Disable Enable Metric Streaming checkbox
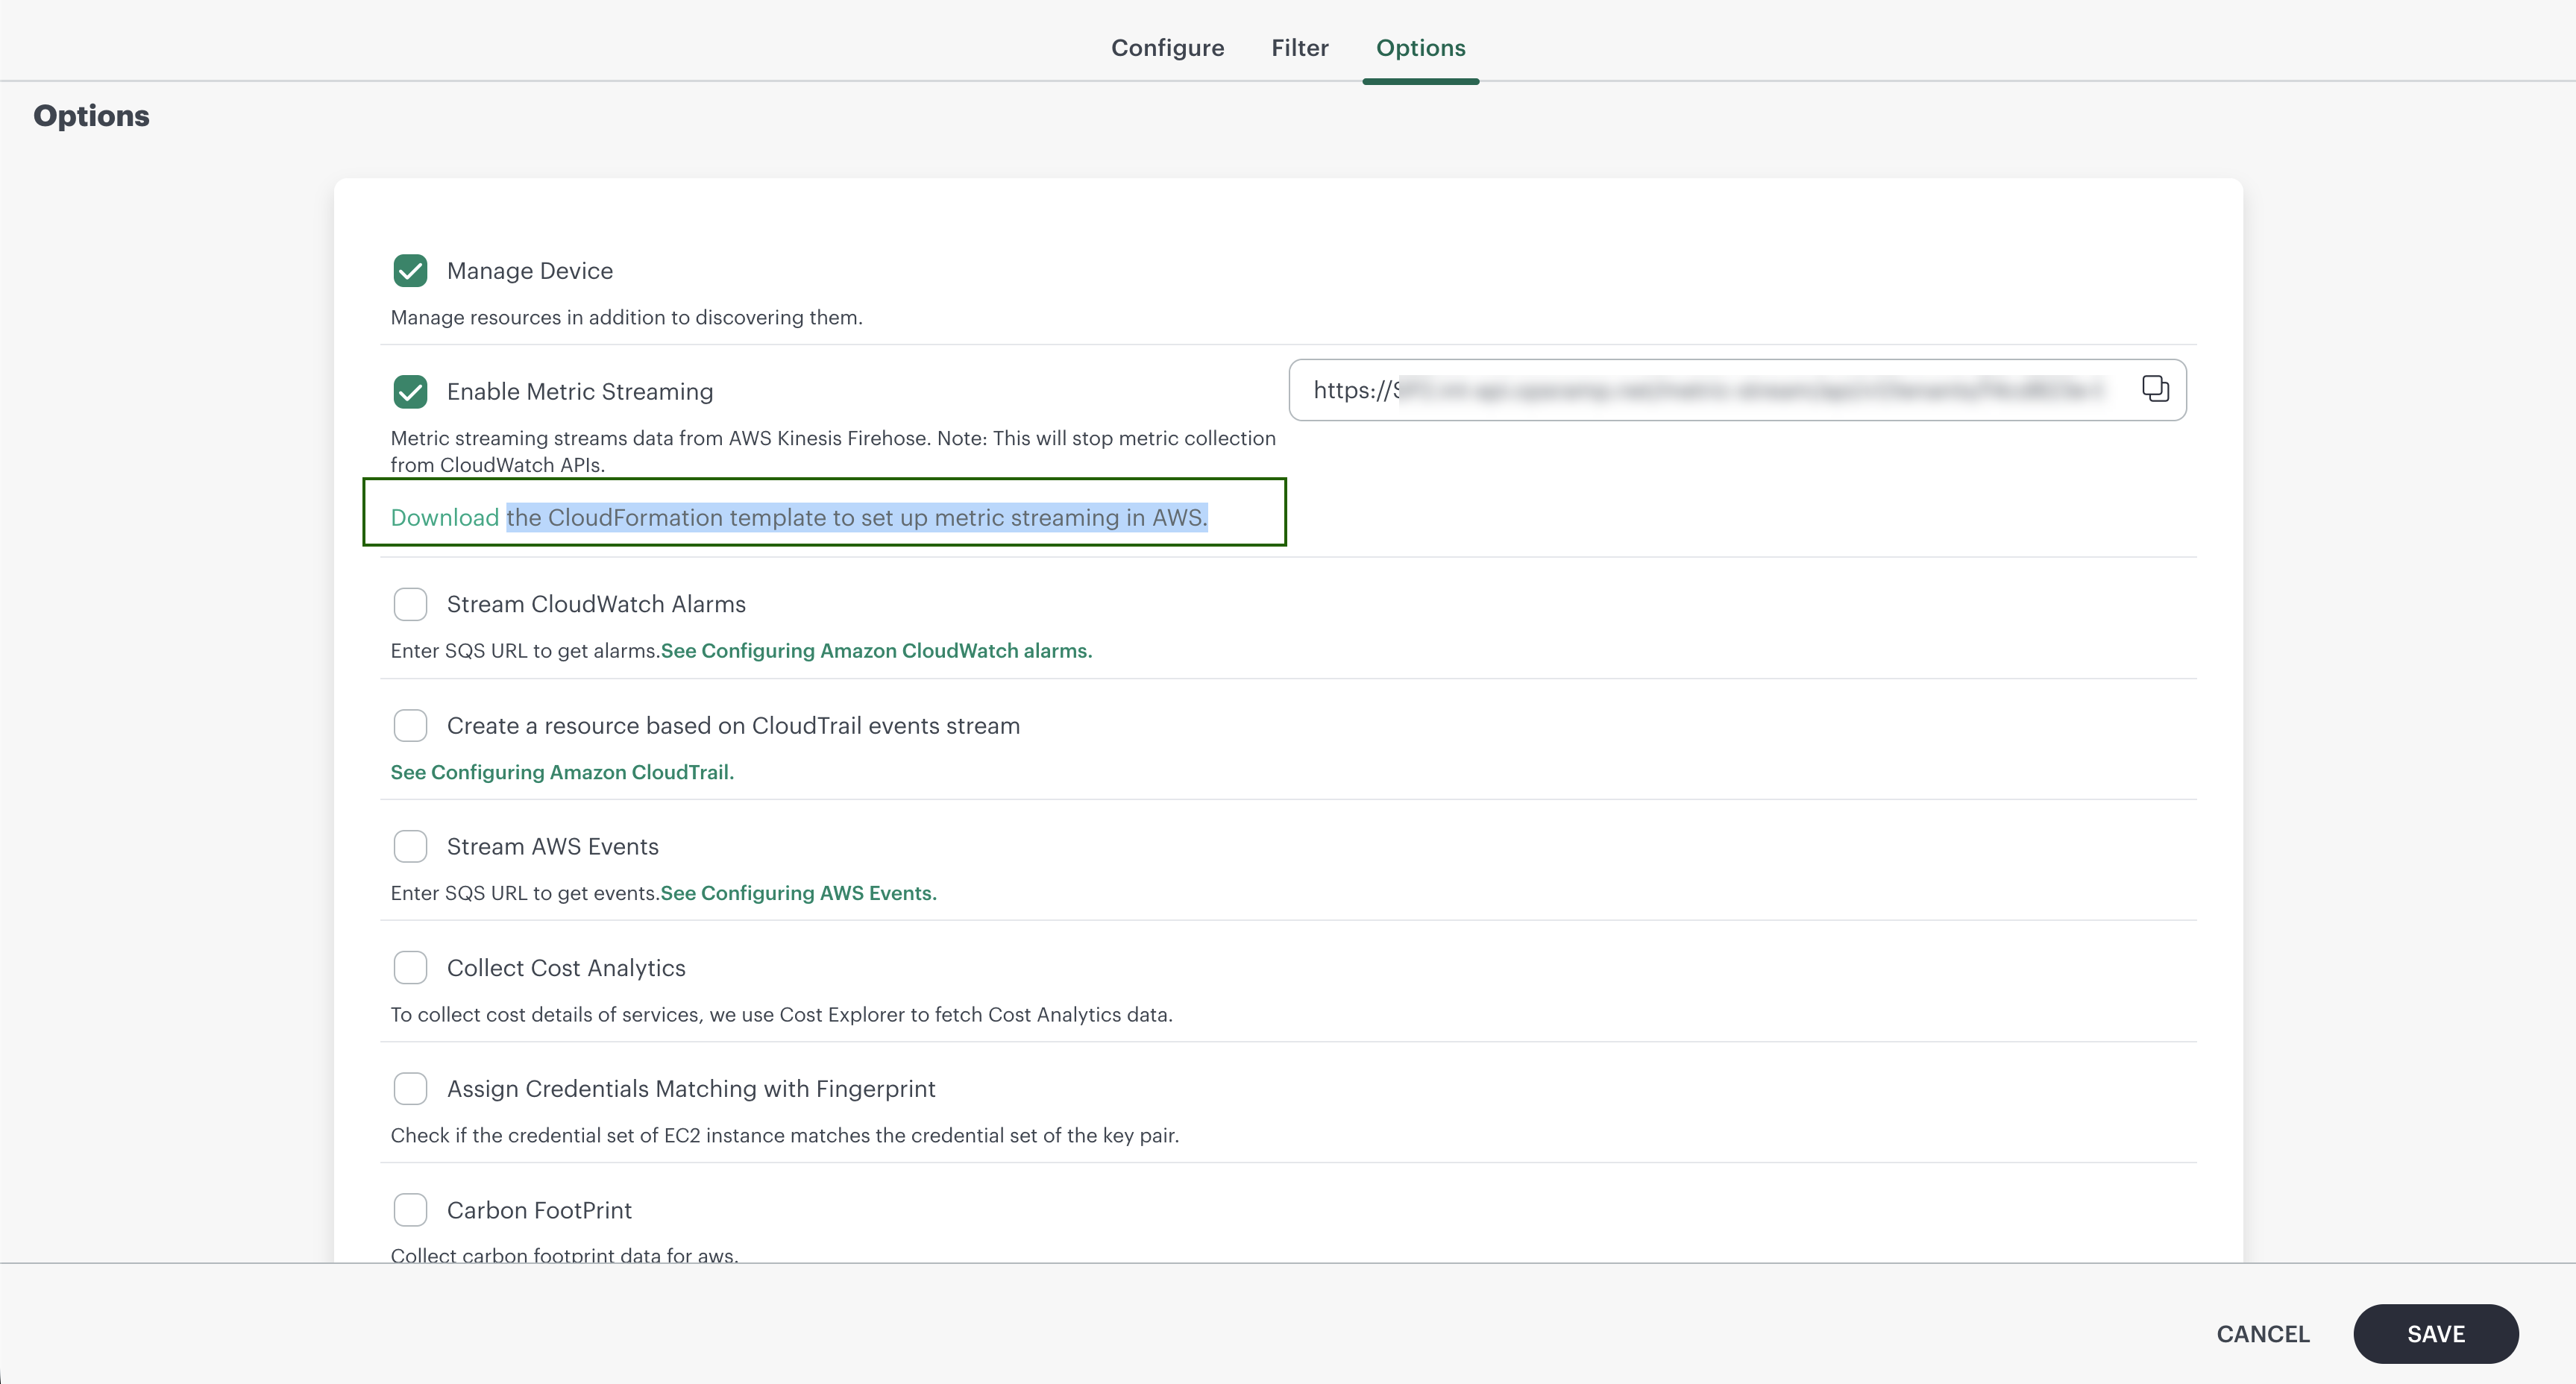2576x1384 pixels. pos(410,392)
